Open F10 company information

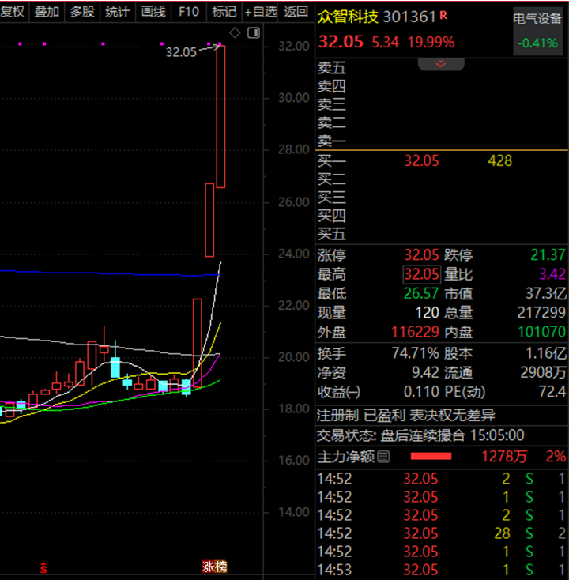click(x=189, y=12)
